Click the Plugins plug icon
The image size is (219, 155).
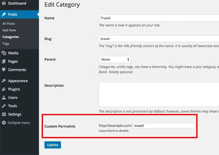pos(4,89)
